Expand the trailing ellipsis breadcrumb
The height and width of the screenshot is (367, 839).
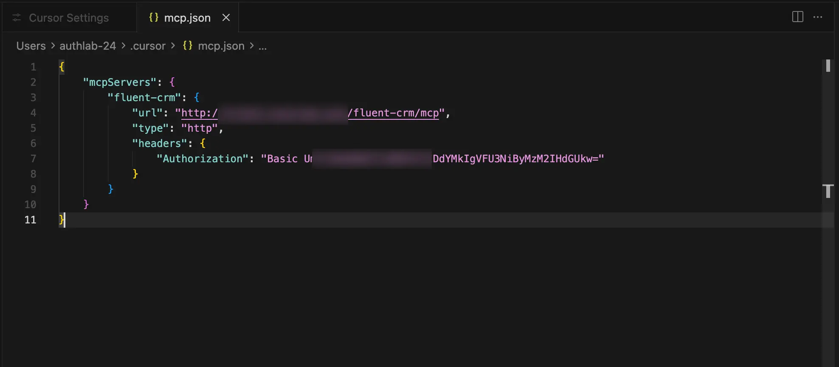262,46
